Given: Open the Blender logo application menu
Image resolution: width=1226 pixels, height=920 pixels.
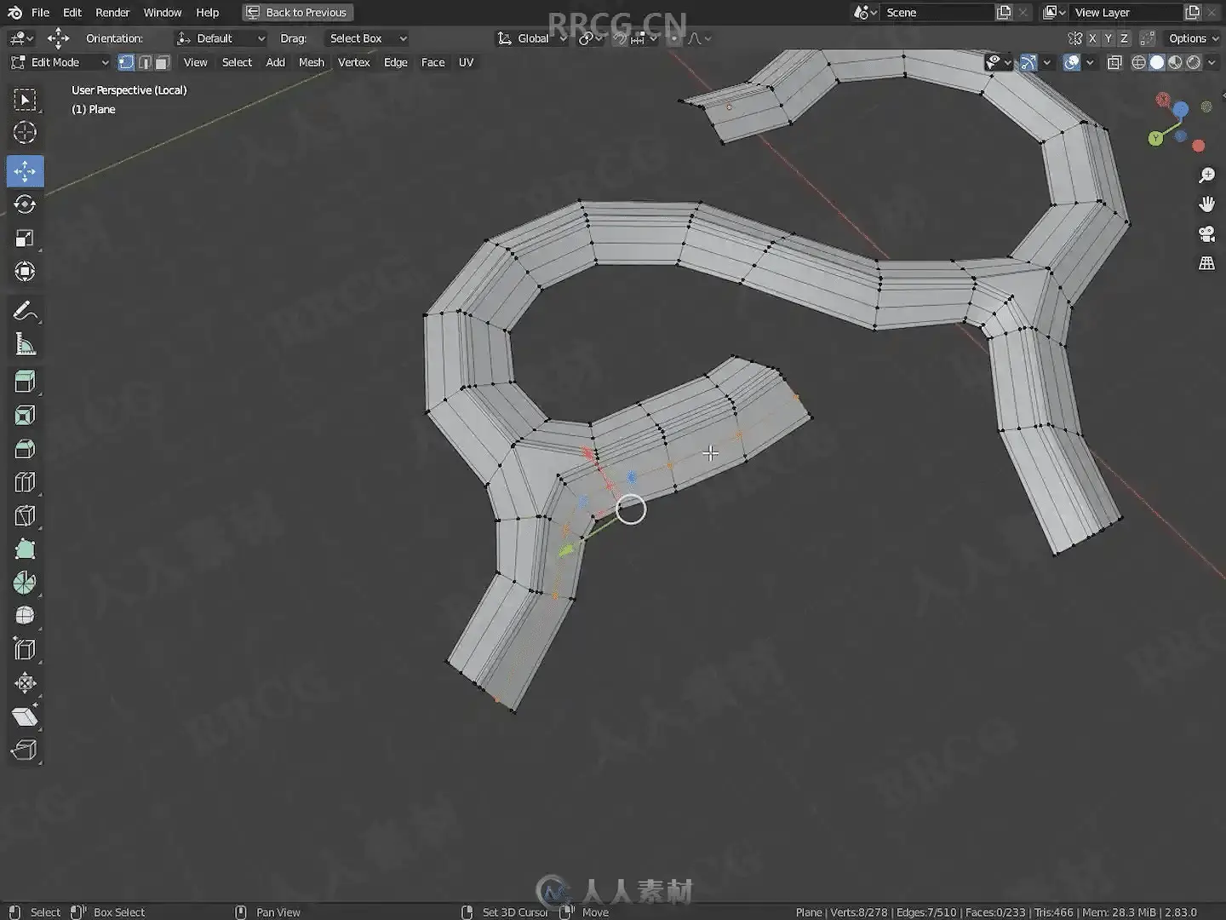Looking at the screenshot, I should coord(14,13).
